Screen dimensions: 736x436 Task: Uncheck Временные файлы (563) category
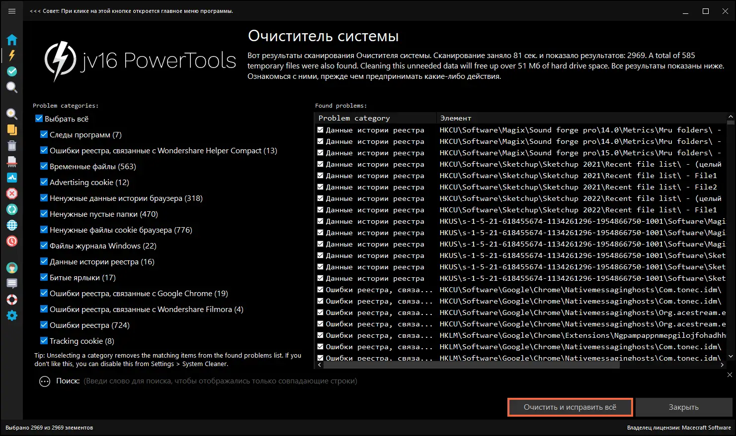44,166
